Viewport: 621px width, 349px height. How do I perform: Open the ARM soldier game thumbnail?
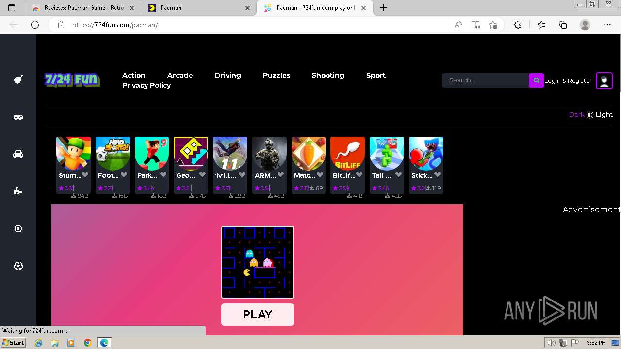point(269,153)
